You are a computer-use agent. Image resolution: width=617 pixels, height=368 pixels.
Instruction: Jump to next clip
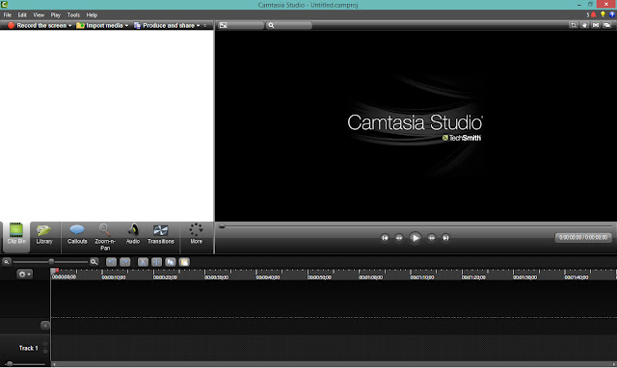(x=445, y=238)
